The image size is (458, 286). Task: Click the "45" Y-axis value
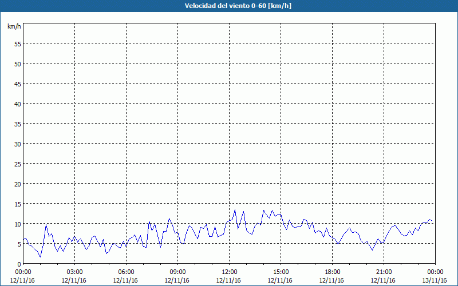click(x=18, y=84)
